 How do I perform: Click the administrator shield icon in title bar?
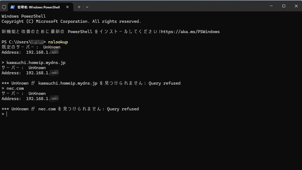(4, 7)
